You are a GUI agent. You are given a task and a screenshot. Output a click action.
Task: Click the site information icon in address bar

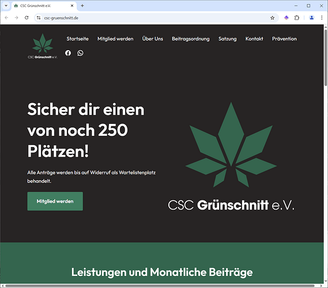[x=39, y=18]
